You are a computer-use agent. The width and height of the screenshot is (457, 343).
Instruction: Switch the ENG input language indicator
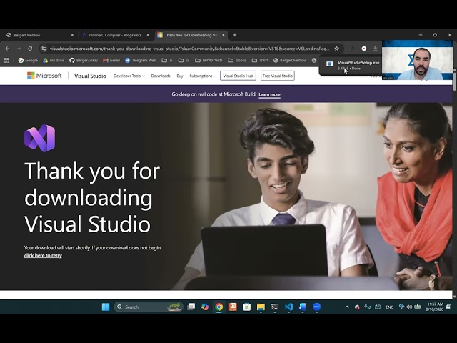tap(389, 307)
